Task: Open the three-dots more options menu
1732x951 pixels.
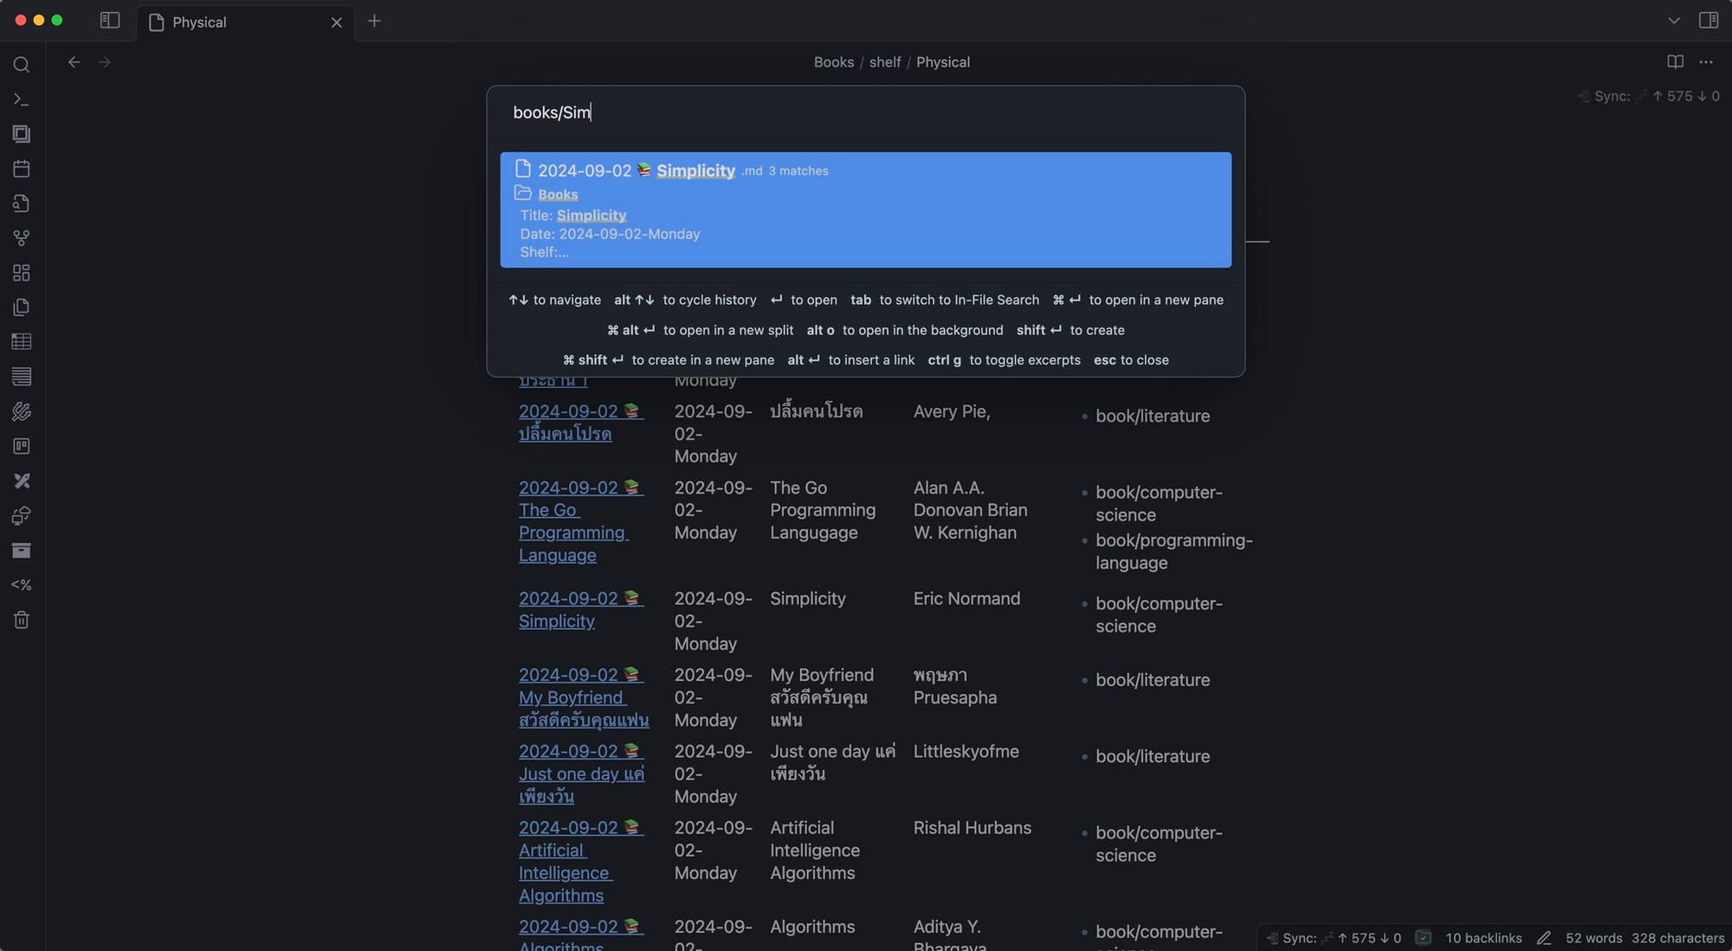Action: click(1705, 61)
